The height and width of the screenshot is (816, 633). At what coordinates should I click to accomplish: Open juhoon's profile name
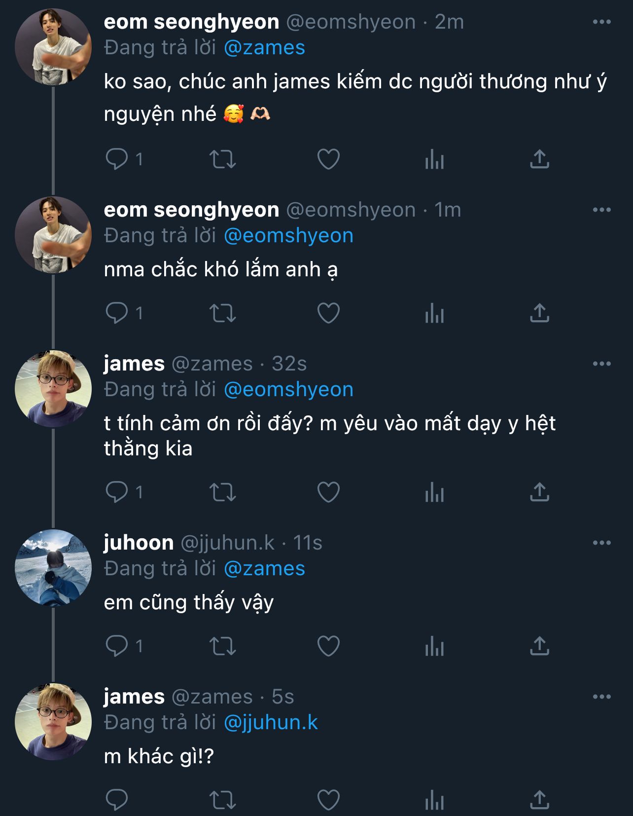tap(139, 543)
